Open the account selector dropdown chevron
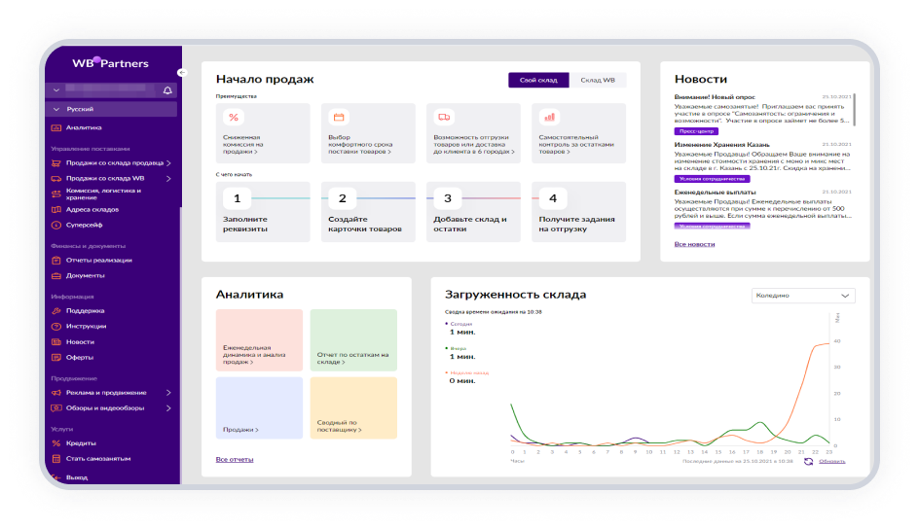Viewport: 919px width, 529px height. [x=56, y=90]
